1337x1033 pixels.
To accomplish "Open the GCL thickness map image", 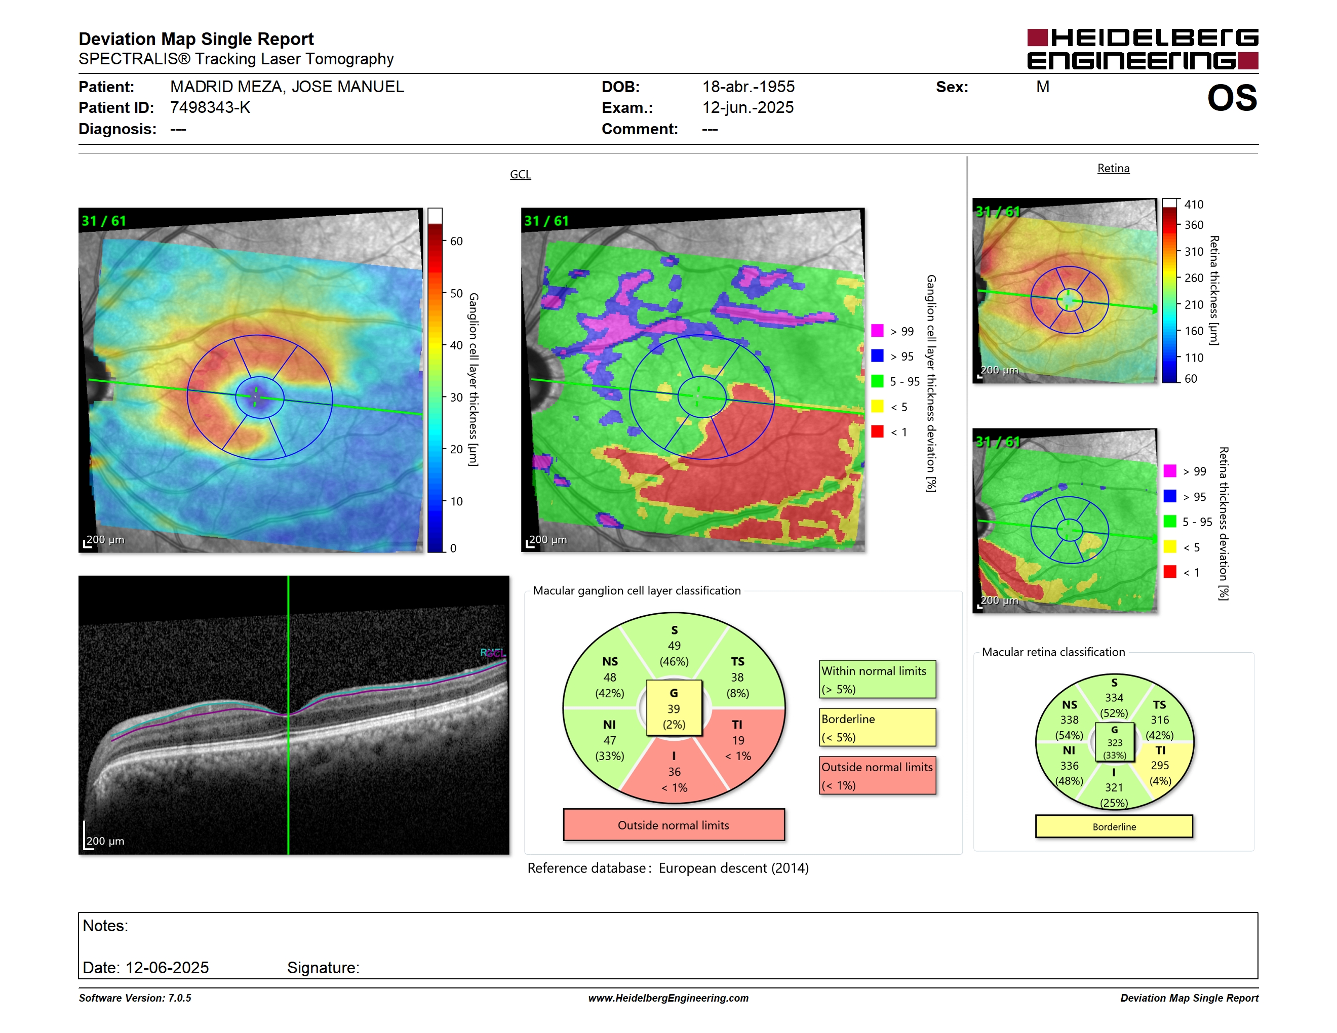I will [251, 380].
